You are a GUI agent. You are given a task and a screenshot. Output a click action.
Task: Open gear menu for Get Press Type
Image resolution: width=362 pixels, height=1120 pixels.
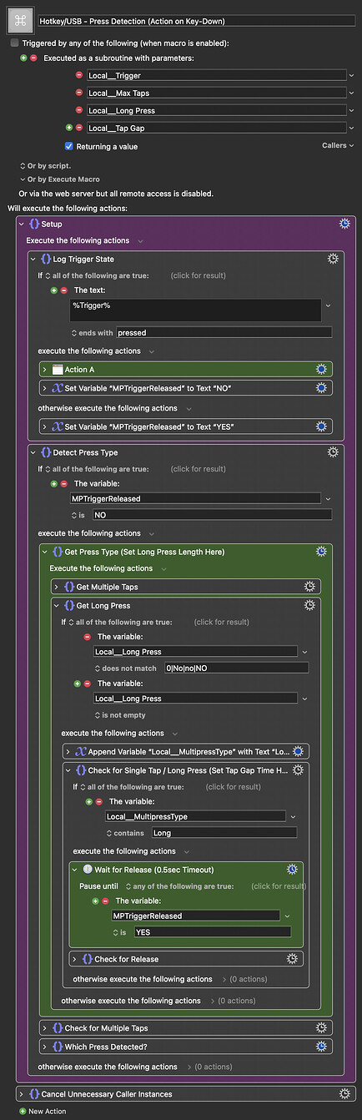tap(321, 552)
